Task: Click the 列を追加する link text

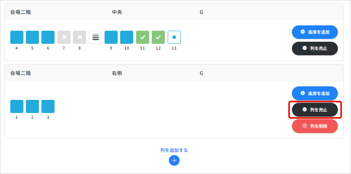Action: (x=174, y=150)
